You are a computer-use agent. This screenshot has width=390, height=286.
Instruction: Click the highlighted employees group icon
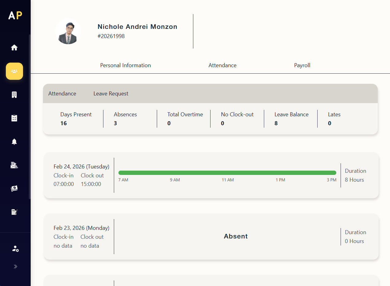click(x=14, y=71)
